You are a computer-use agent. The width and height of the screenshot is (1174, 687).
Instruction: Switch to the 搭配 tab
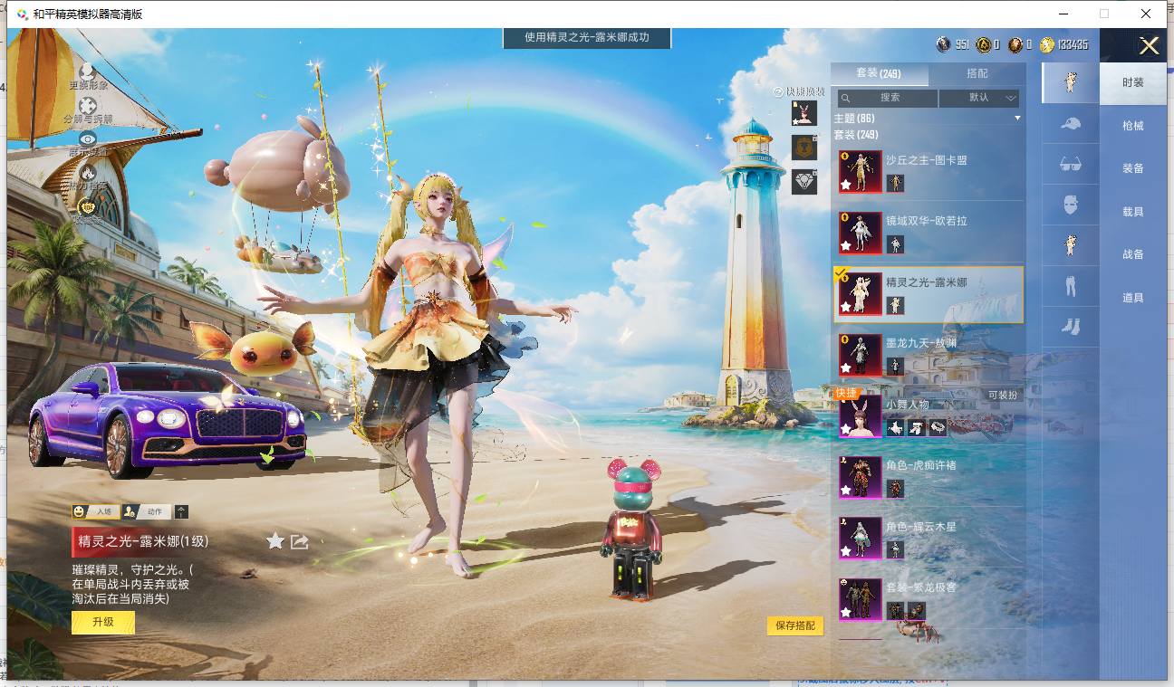977,74
